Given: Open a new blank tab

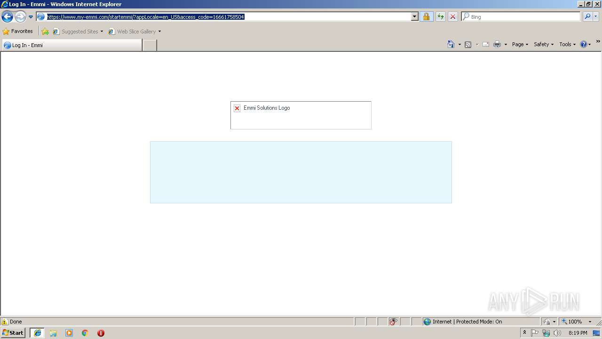Looking at the screenshot, I should [150, 45].
